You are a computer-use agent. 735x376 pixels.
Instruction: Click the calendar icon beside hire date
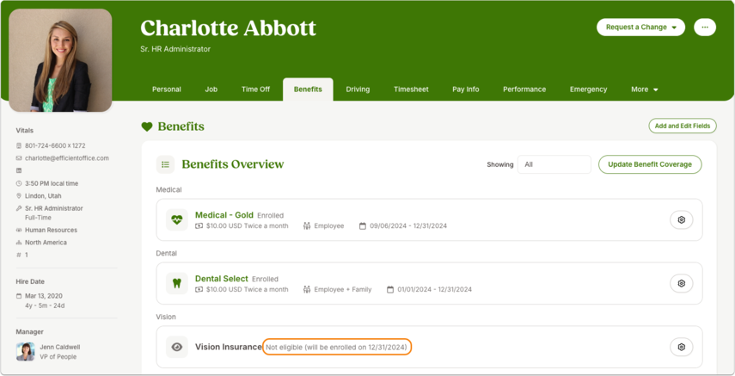click(x=19, y=296)
